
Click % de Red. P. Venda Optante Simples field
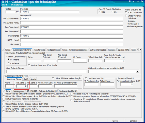115,61
